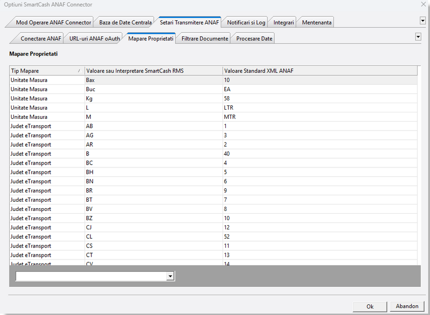
Task: Click the BR judet cell
Action: pos(153,191)
